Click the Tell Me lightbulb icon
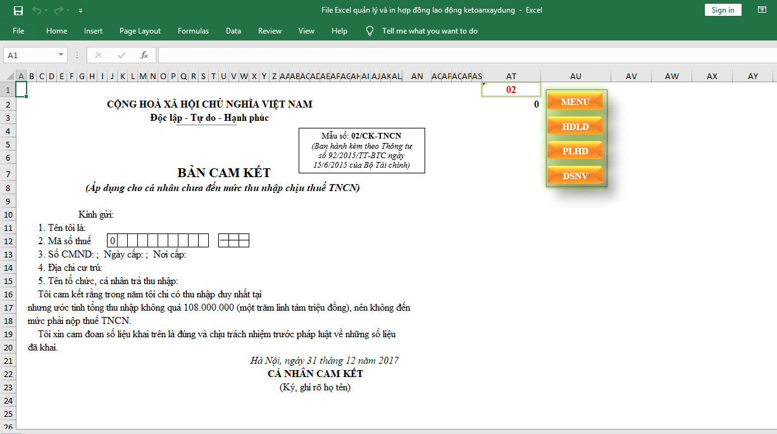This screenshot has height=434, width=777. click(370, 31)
